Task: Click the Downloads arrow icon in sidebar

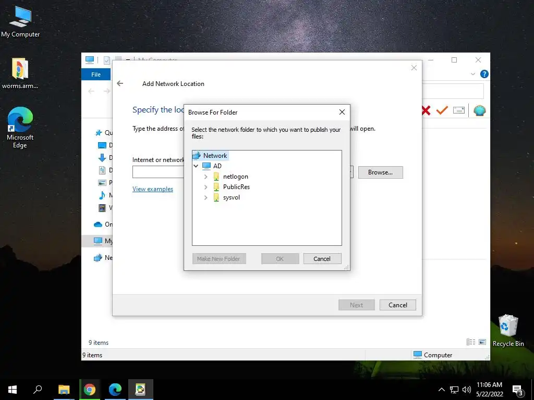Action: point(102,157)
